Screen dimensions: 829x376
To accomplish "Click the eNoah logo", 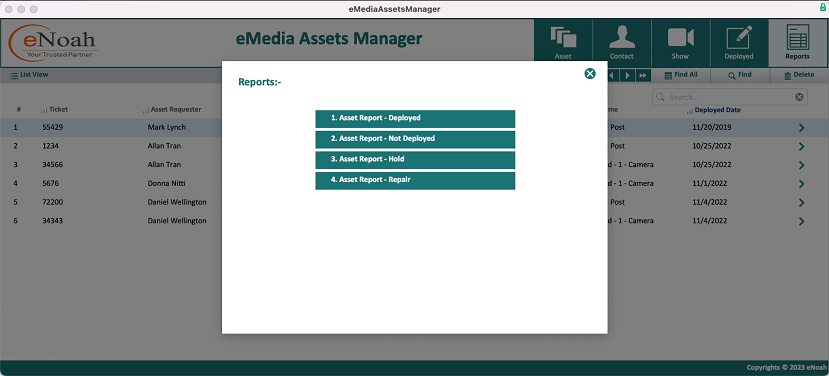I will coord(53,43).
